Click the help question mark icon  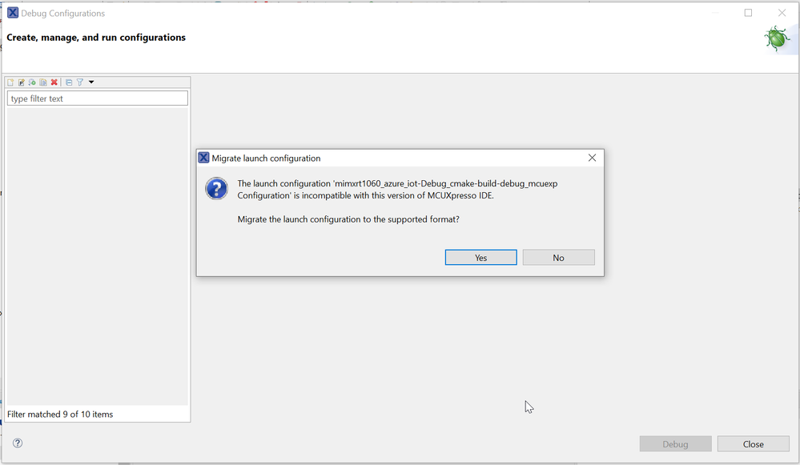tap(17, 443)
